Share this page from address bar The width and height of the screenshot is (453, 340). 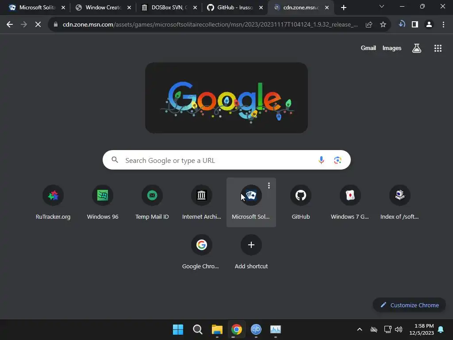pos(369,25)
